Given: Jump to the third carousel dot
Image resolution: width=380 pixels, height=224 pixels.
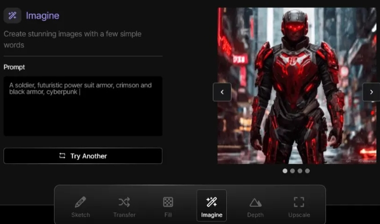Looking at the screenshot, I should (300, 171).
